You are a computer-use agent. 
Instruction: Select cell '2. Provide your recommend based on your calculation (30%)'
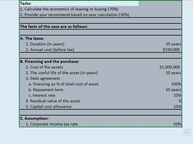coord(74,15)
